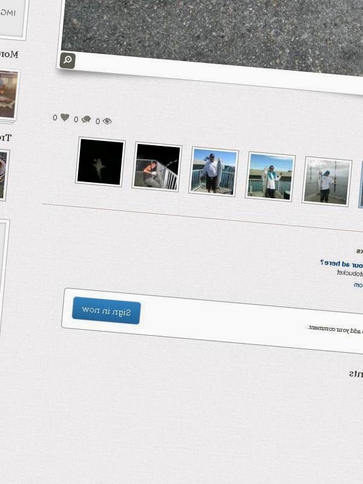Open the dark night shark thumbnail
The image size is (363, 484).
point(100,162)
